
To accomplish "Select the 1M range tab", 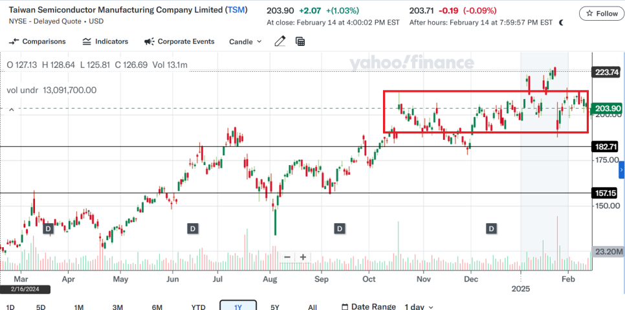I will coord(78,307).
